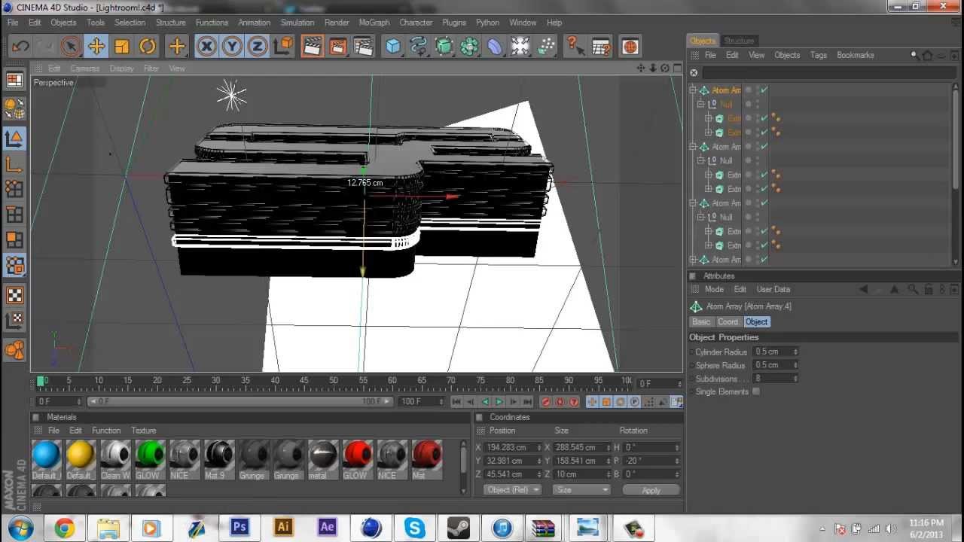
Task: Click the Blue material sphere
Action: click(x=46, y=455)
